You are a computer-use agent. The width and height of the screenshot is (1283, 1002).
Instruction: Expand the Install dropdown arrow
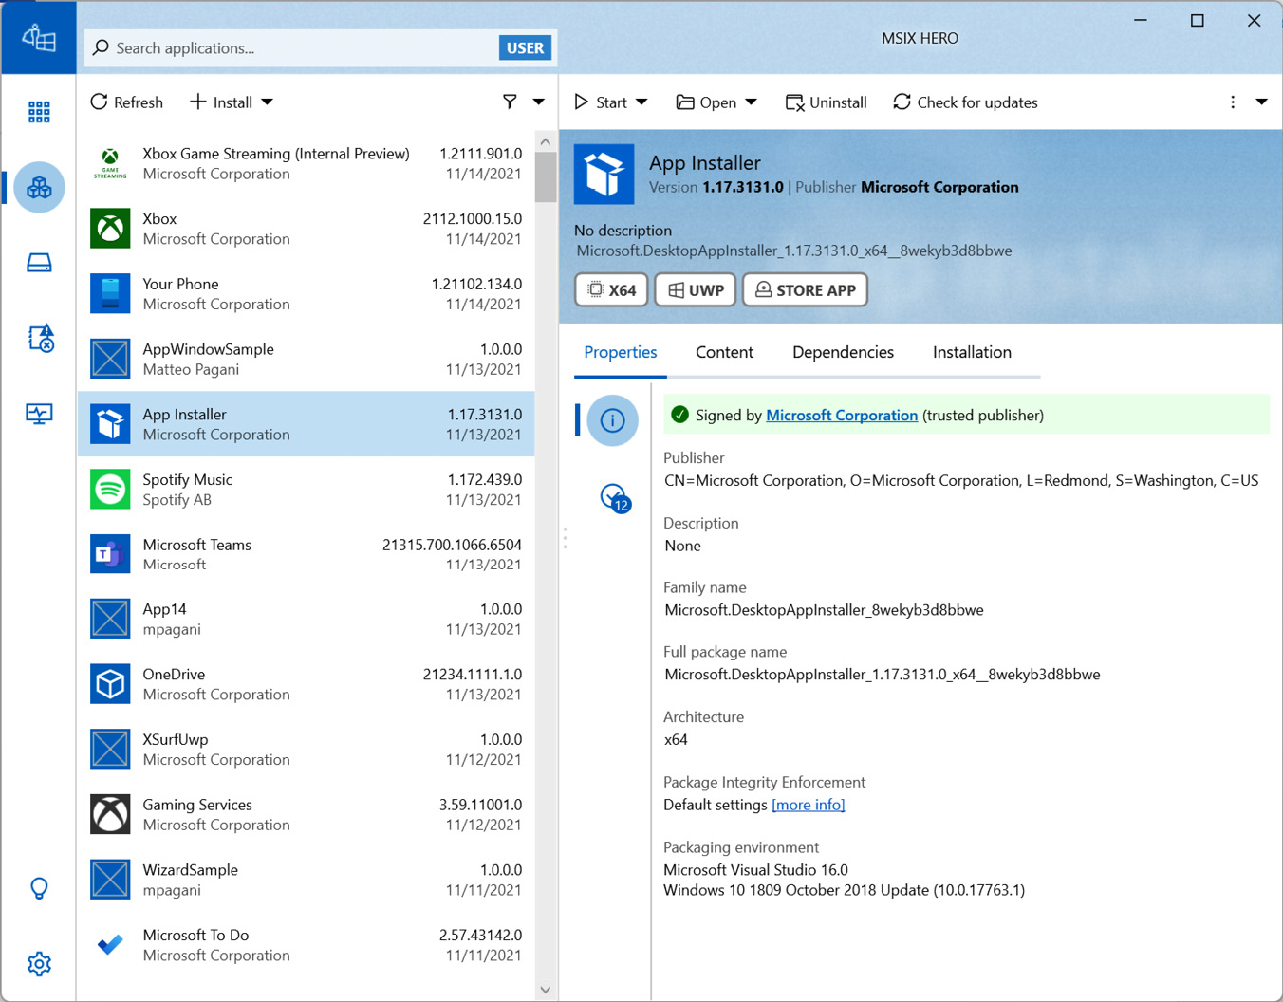point(267,102)
